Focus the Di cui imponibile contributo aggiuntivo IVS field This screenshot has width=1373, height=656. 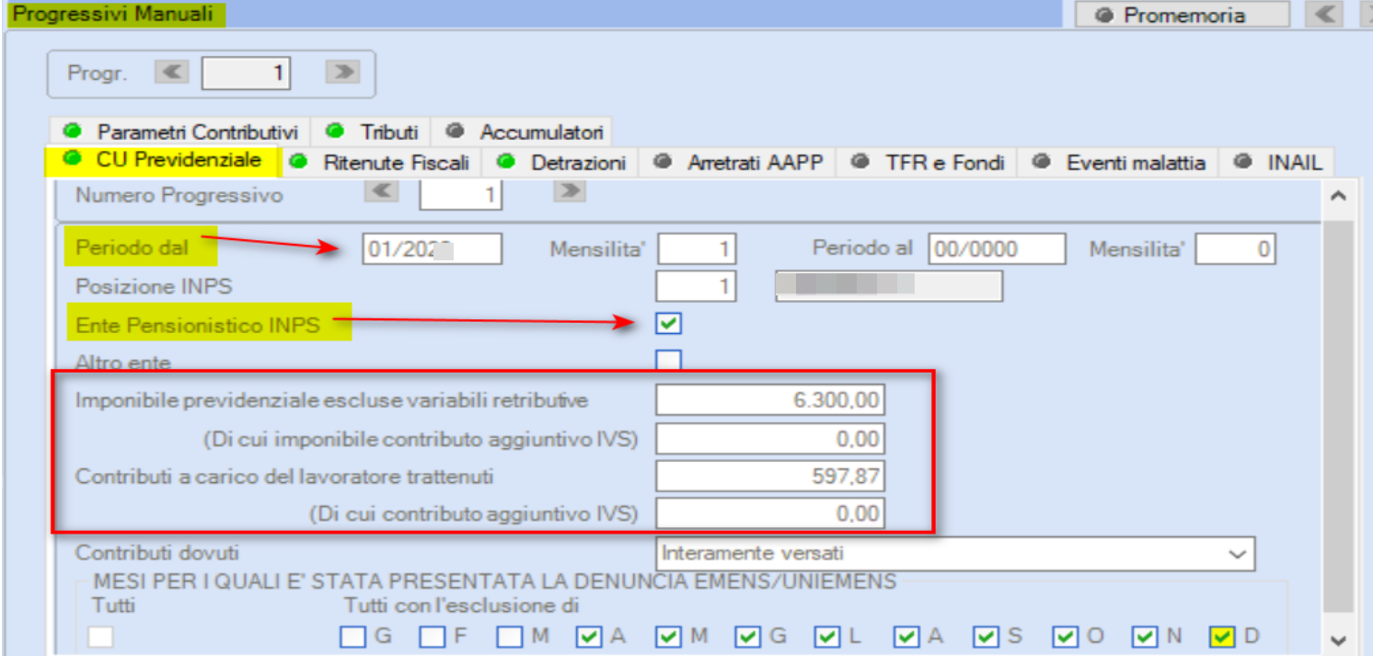770,439
